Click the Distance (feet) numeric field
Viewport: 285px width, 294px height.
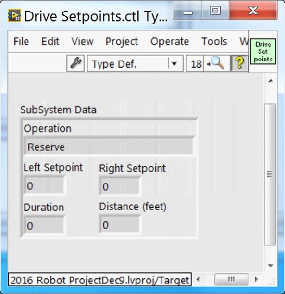[120, 224]
